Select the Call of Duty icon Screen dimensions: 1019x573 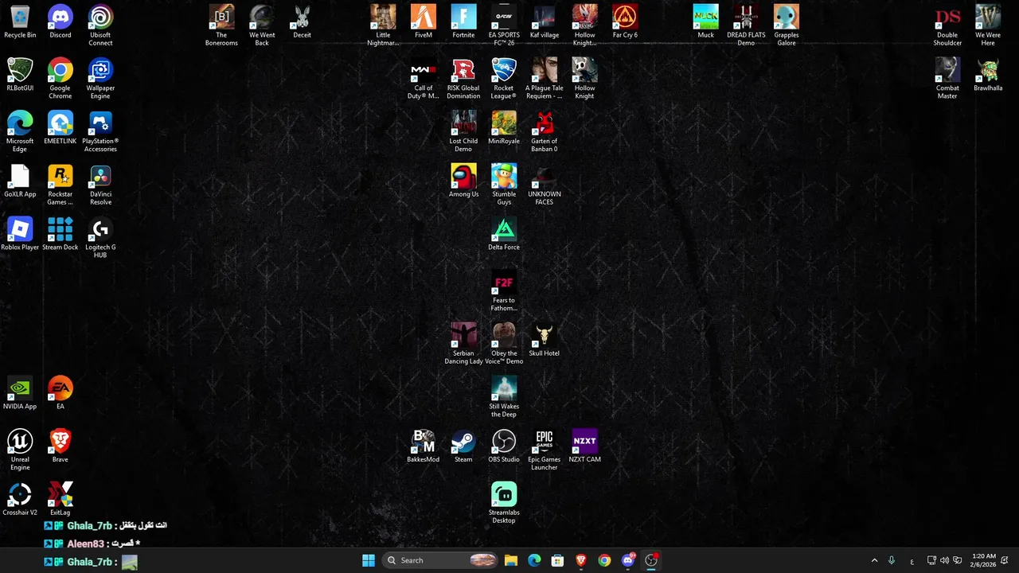(x=424, y=79)
